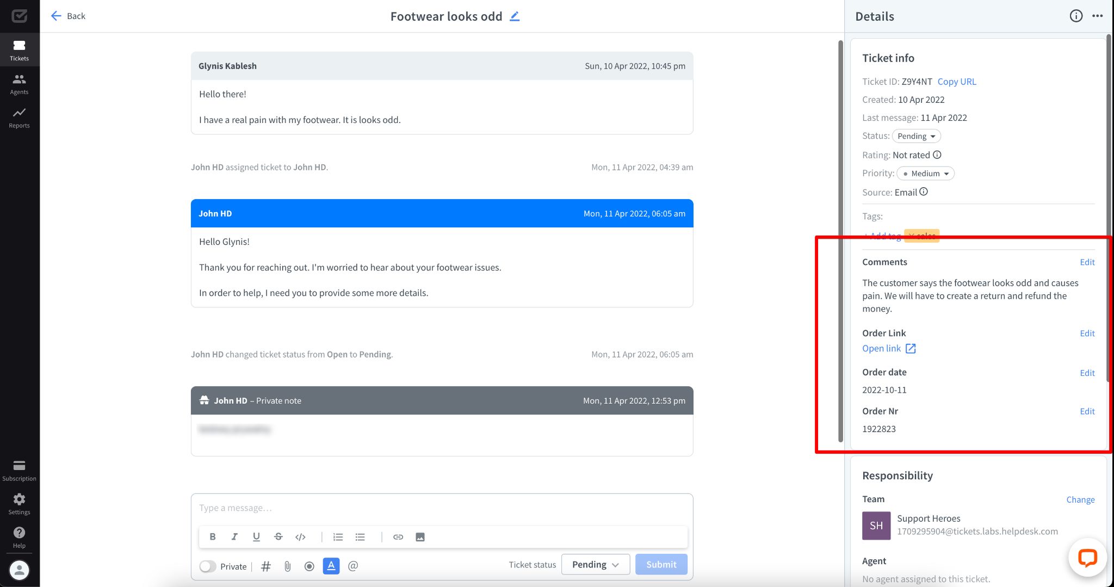Image resolution: width=1114 pixels, height=587 pixels.
Task: Expand the Status Pending dropdown in Details
Action: pyautogui.click(x=917, y=136)
